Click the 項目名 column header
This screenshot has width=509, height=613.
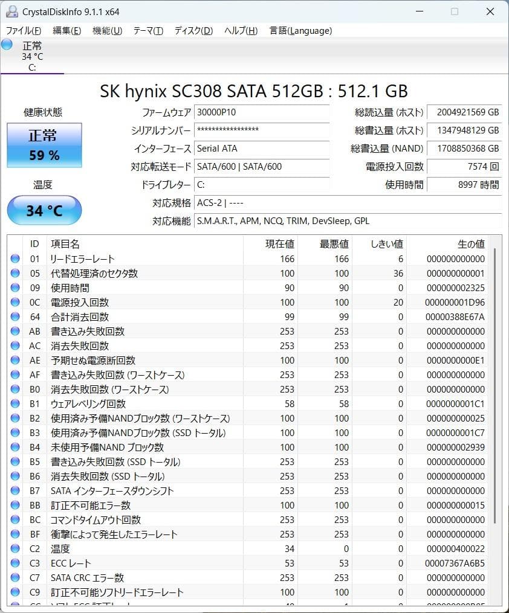pyautogui.click(x=144, y=244)
